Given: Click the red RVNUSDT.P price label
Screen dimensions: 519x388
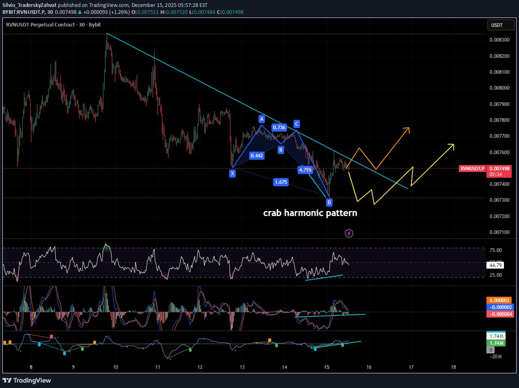Looking at the screenshot, I should click(472, 168).
